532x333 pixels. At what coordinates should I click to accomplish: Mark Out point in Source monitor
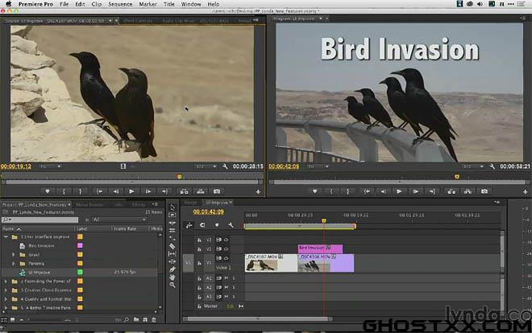tap(80, 191)
